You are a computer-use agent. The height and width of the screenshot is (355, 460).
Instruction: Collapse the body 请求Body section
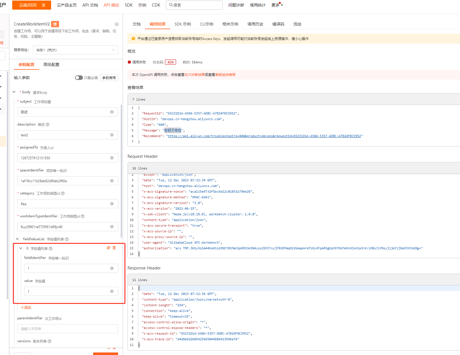14,92
